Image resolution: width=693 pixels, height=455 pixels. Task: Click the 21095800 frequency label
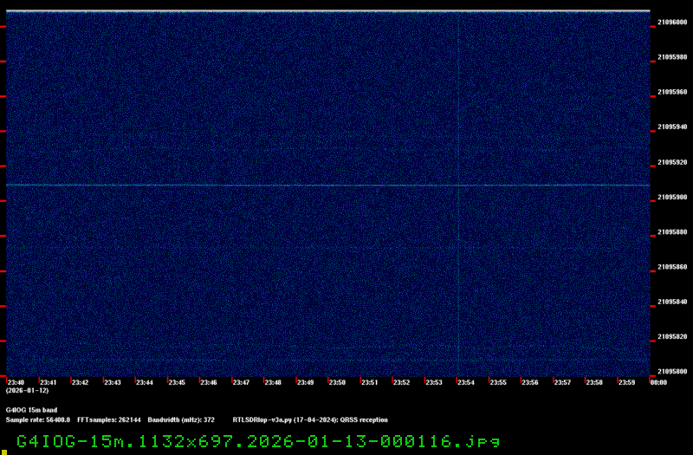[x=673, y=371]
